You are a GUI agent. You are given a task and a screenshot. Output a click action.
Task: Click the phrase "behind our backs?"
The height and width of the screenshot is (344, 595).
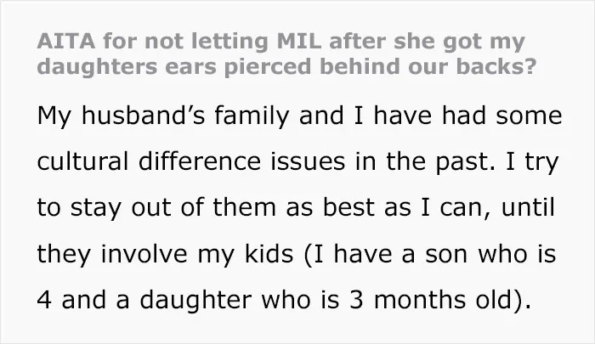(428, 66)
